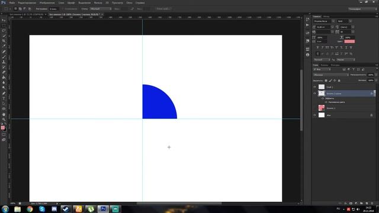This screenshot has width=379, height=213.
Task: Toggle lock transparent pixels
Action: coord(326,80)
